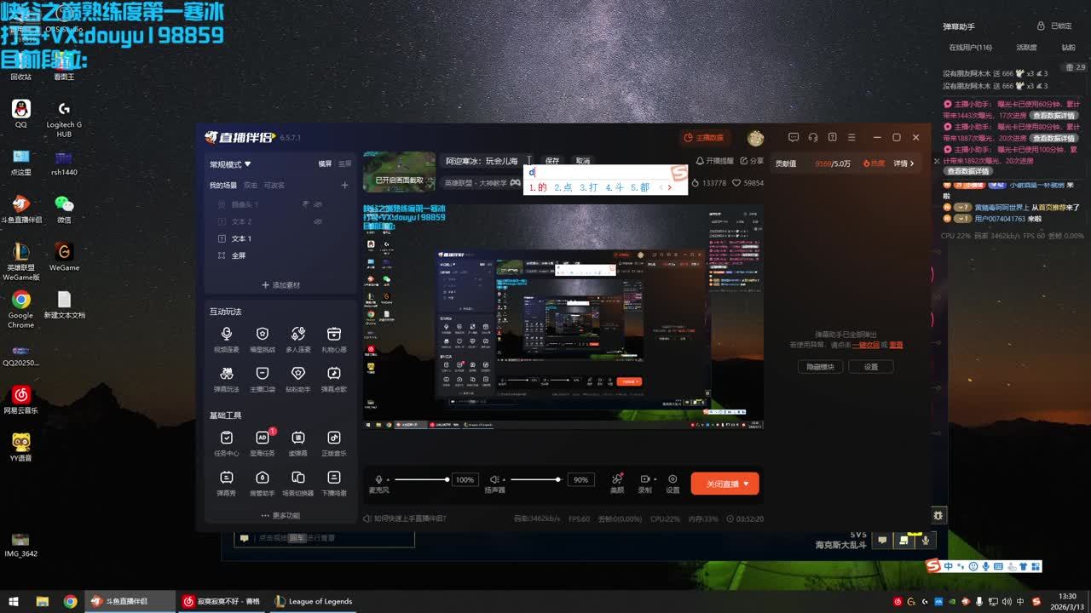This screenshot has width=1091, height=613.
Task: Click 取消 to cancel title edit
Action: pyautogui.click(x=583, y=161)
